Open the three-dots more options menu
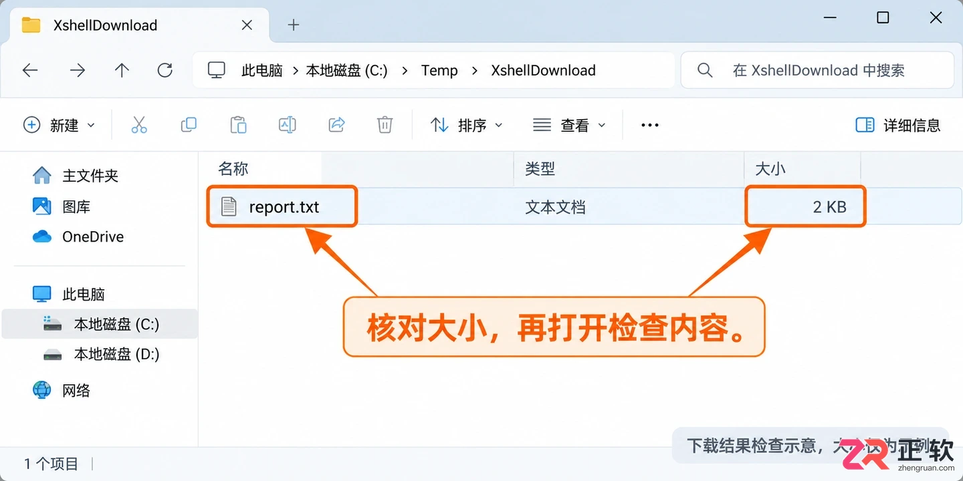Viewport: 963px width, 481px height. (x=650, y=125)
